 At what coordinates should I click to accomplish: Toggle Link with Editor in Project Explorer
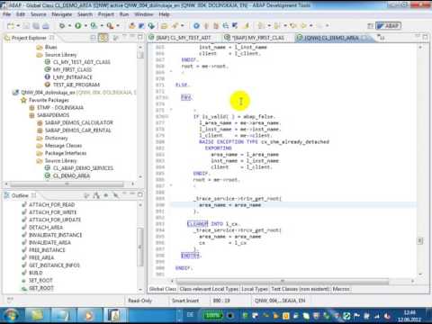tap(103, 38)
